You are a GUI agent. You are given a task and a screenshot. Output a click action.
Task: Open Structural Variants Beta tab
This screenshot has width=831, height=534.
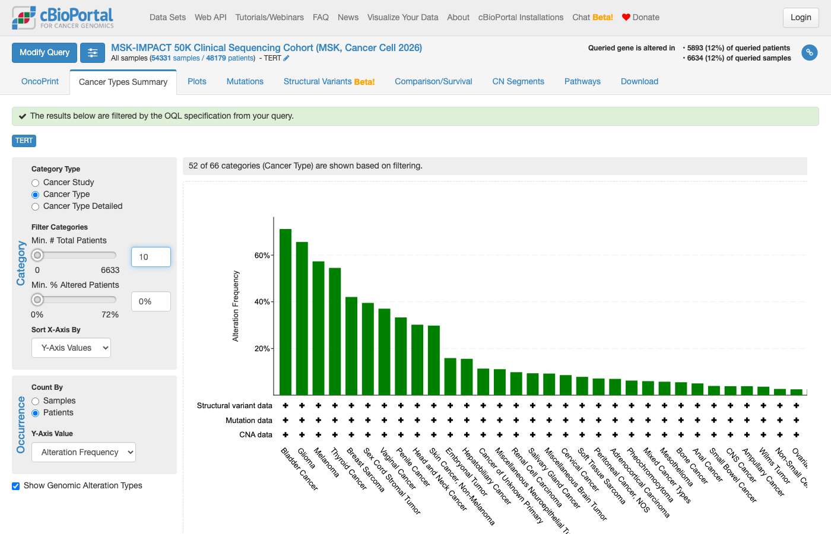pyautogui.click(x=329, y=81)
